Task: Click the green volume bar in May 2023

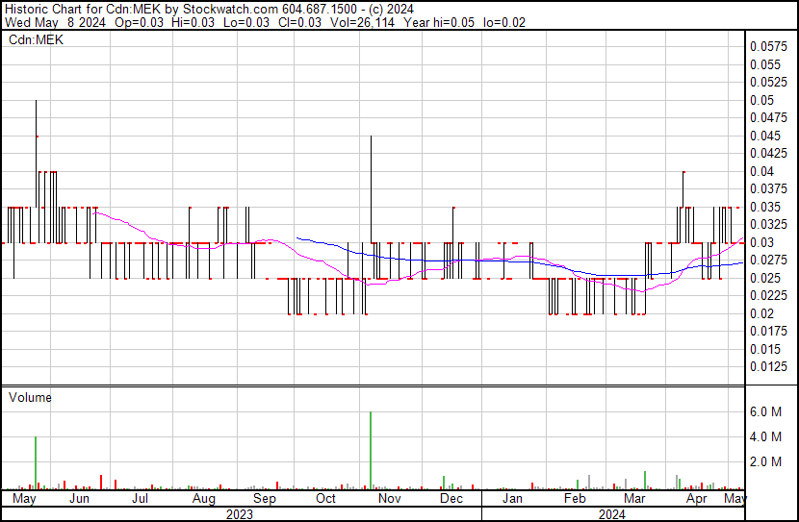Action: coord(36,462)
